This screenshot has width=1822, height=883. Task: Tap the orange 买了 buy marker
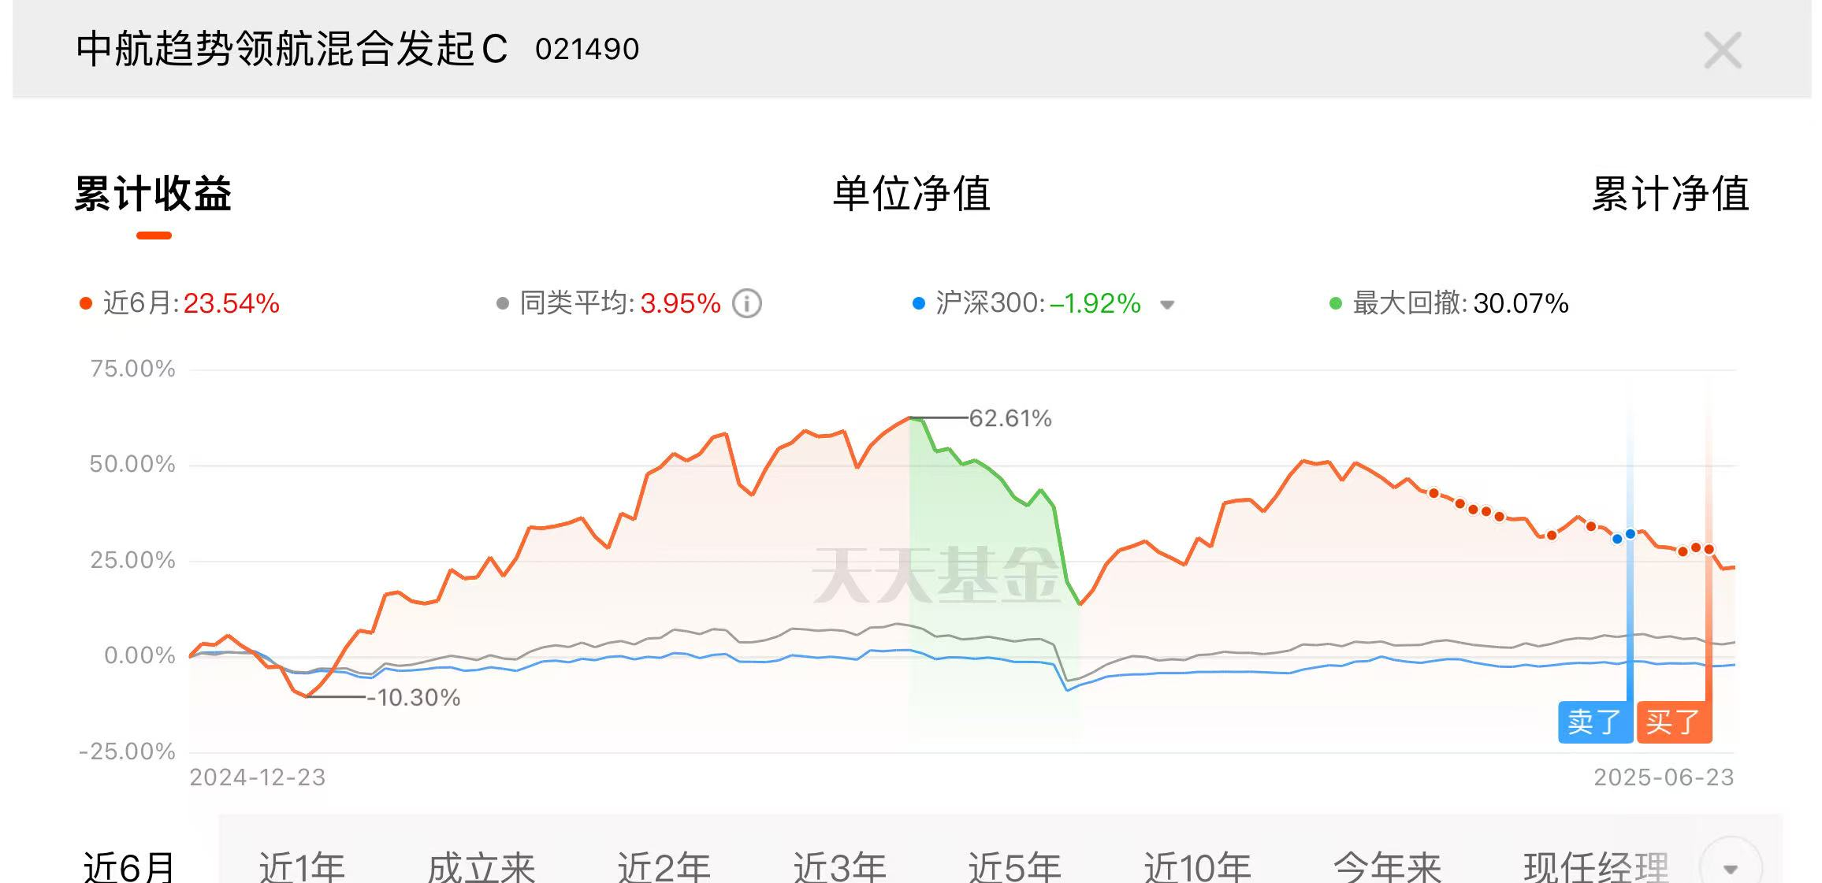[x=1674, y=722]
